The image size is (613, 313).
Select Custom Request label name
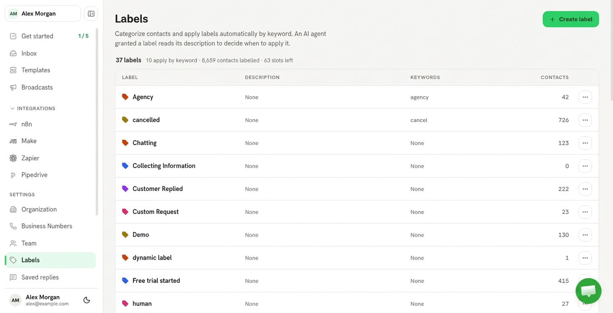155,212
